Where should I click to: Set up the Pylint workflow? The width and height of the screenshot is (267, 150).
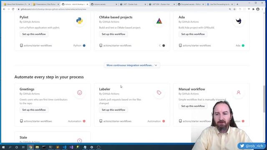pyautogui.click(x=34, y=34)
